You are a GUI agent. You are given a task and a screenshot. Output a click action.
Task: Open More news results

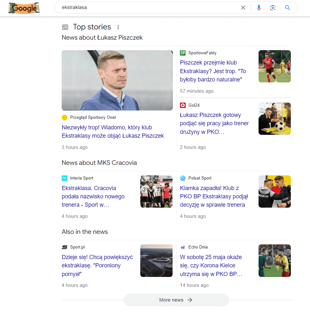coord(176,300)
